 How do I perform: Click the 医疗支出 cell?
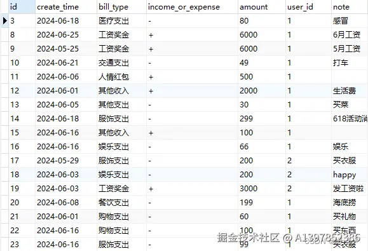(121, 21)
